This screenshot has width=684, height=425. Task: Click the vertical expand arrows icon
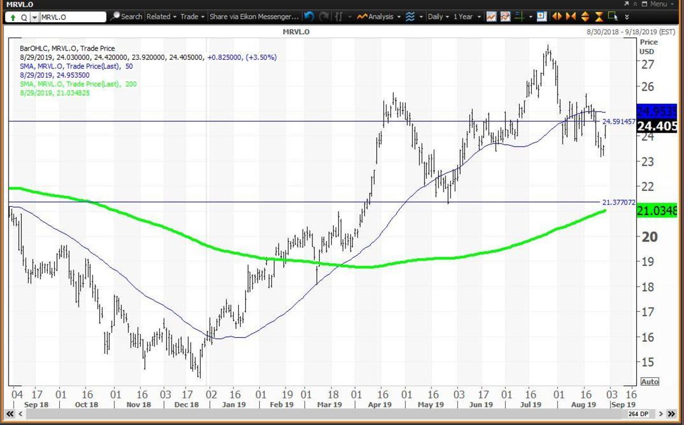(585, 17)
